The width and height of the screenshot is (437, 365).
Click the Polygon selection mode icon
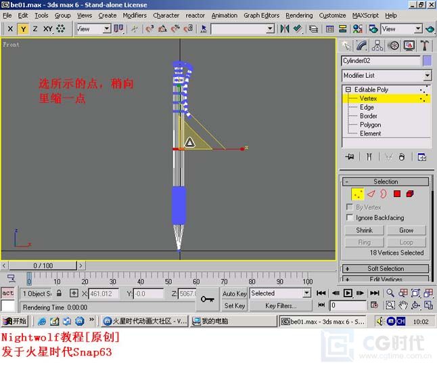397,194
